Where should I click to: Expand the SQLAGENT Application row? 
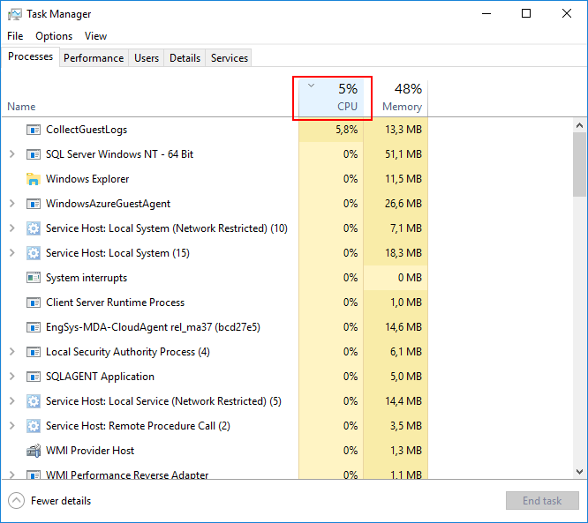(12, 377)
